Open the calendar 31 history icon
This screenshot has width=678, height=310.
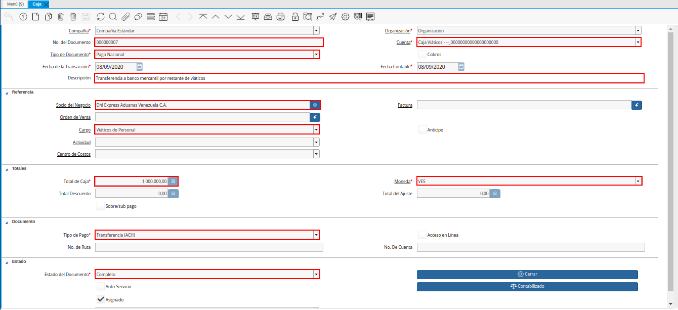(163, 17)
